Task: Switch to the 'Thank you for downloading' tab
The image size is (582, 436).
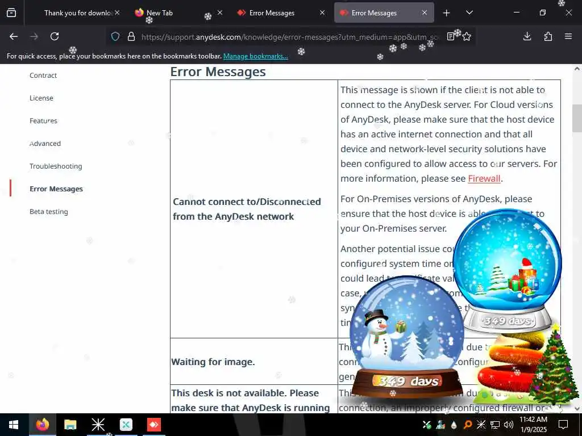Action: pos(77,13)
